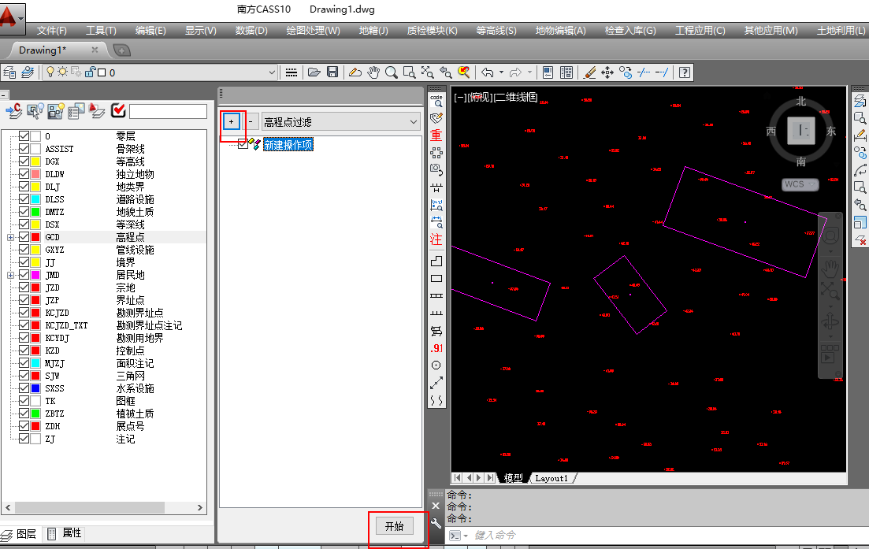Click the magenta color swatch for JMD layer

[35, 275]
